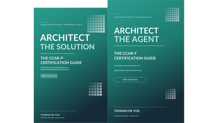The image size is (218, 123).
Task: Click Practitioner field guide text on right cover
Action: pyautogui.click(x=126, y=116)
